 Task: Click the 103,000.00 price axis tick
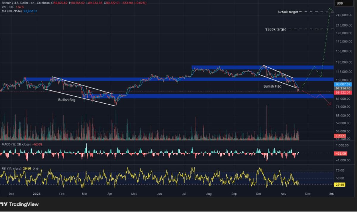[344, 80]
